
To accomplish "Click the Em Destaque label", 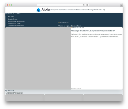I will pyautogui.click(x=10, y=90).
